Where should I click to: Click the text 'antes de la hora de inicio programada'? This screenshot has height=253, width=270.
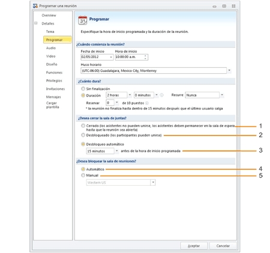coord(151,151)
